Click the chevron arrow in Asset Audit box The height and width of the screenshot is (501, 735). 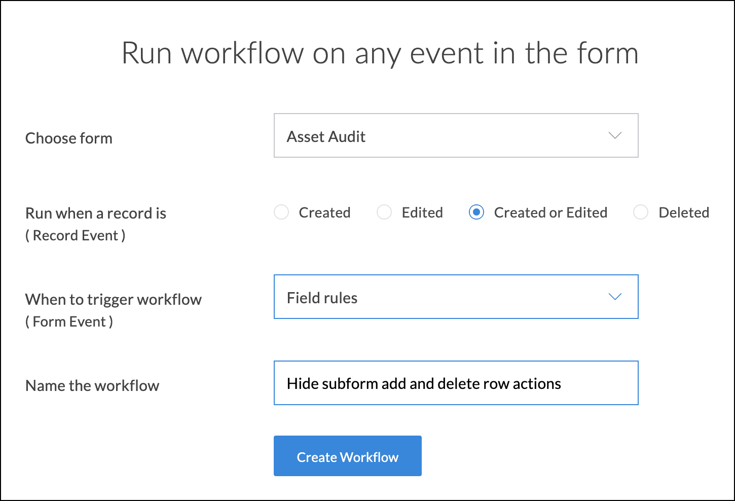point(614,136)
